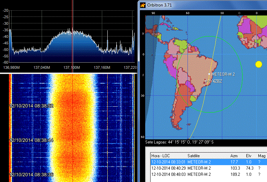This screenshot has height=182, width=267.
Task: Click the 189.2 azimuth value
Action: click(235, 174)
